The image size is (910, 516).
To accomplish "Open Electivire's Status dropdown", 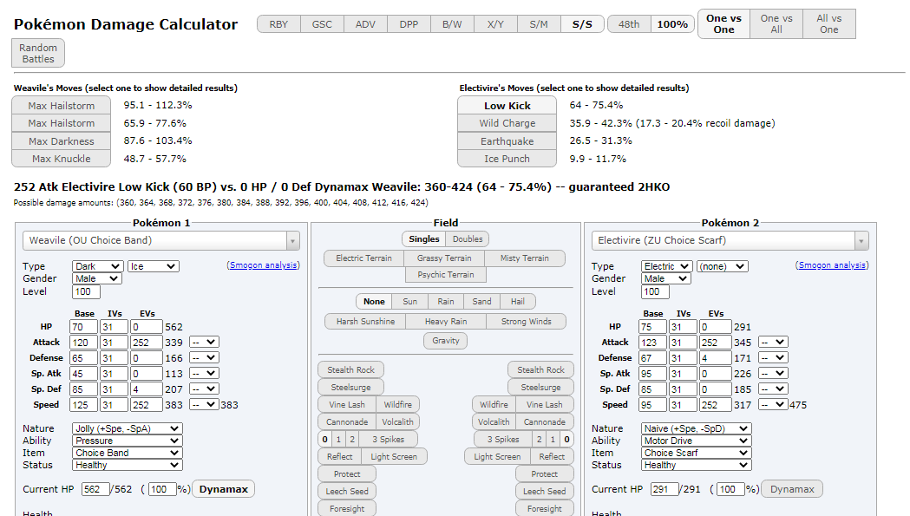I will pyautogui.click(x=697, y=465).
